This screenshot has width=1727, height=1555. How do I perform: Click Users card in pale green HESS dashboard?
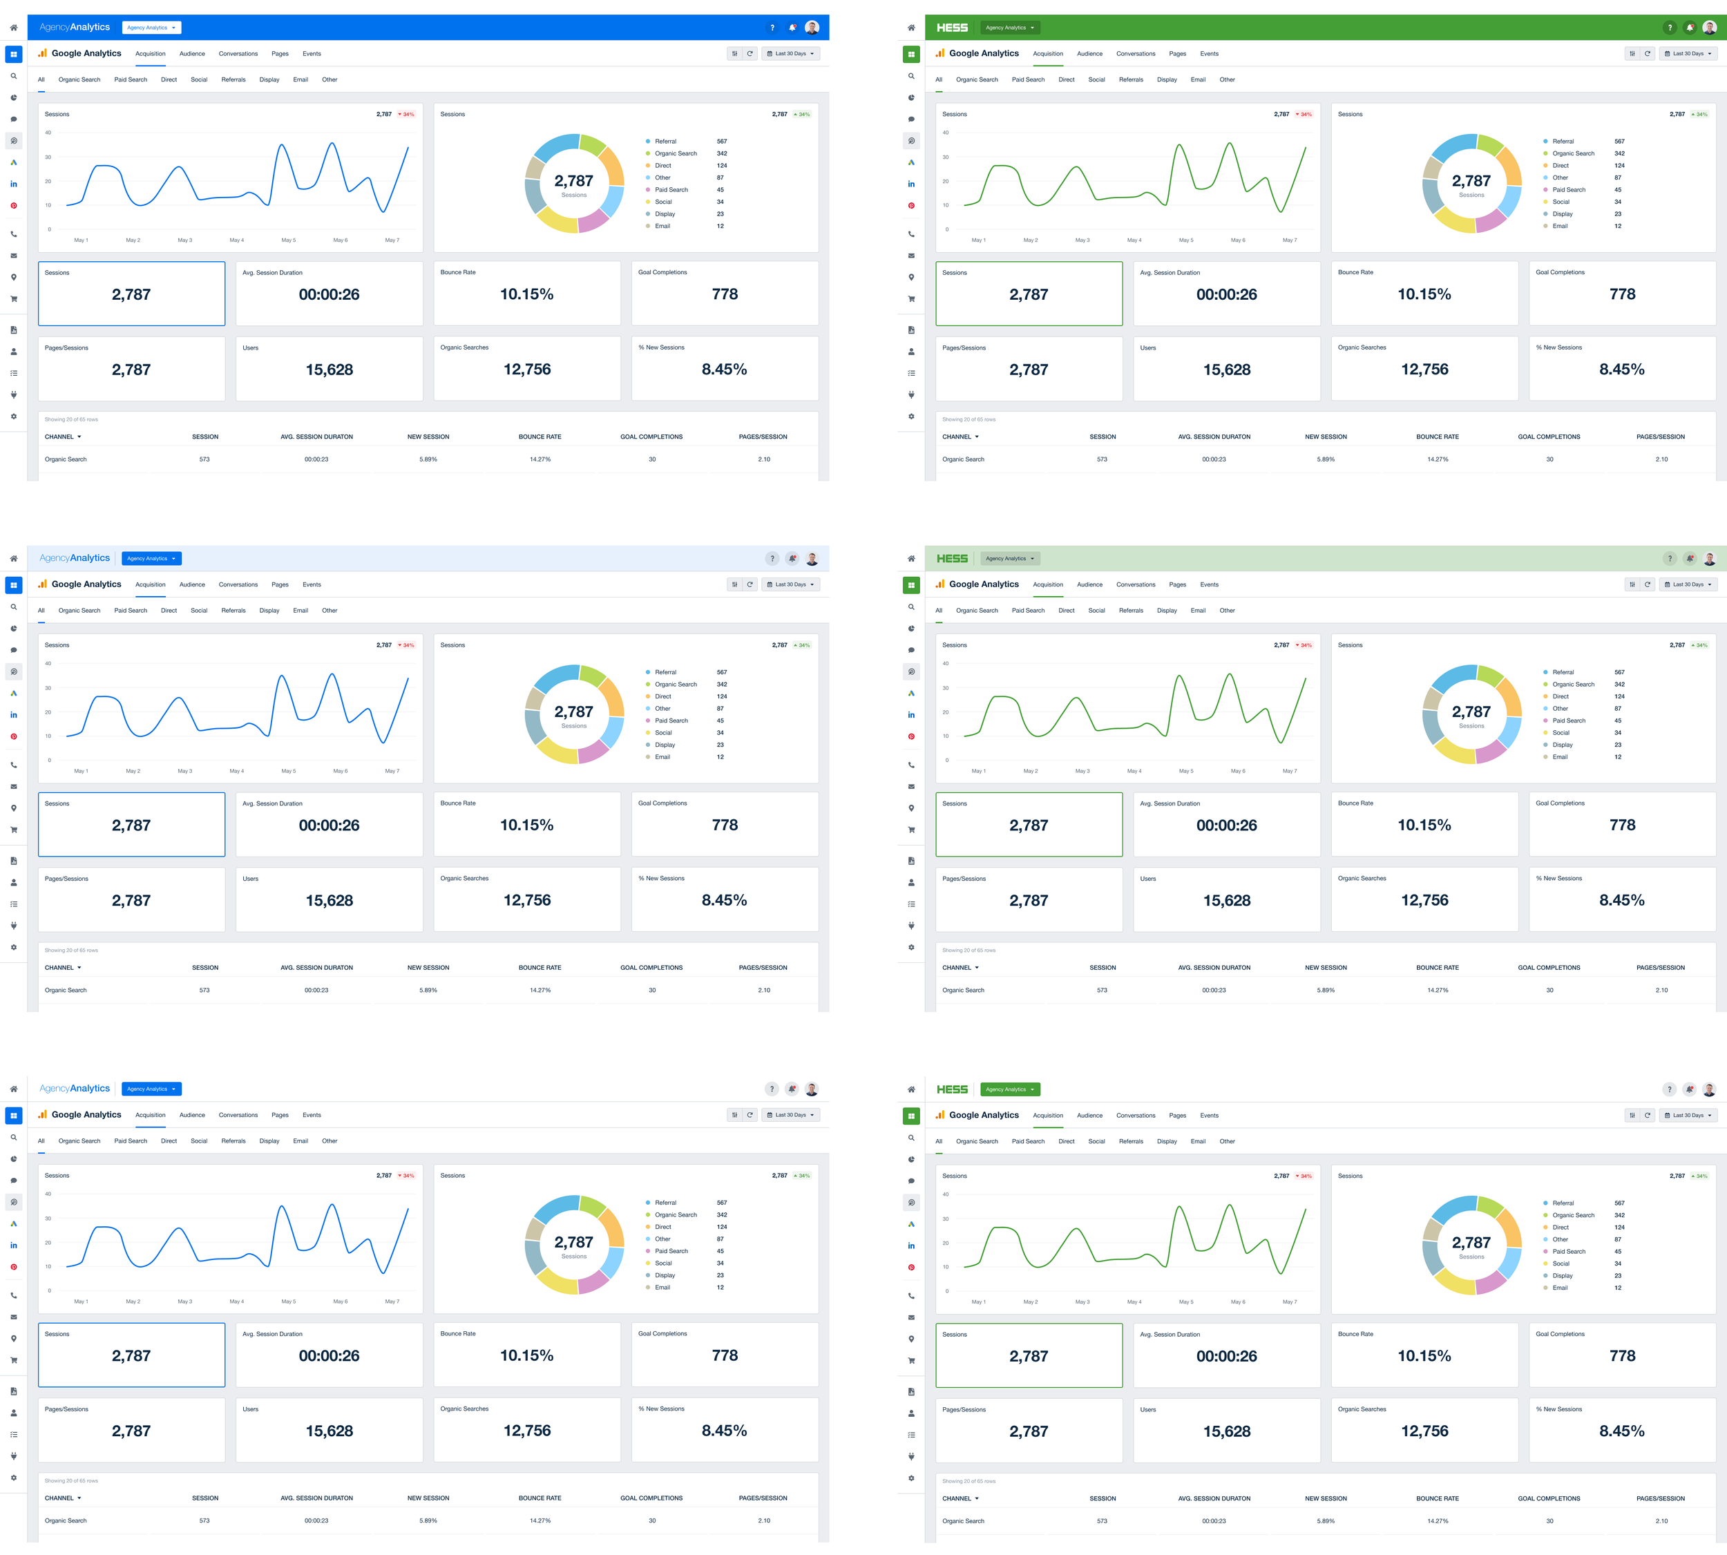1226,899
